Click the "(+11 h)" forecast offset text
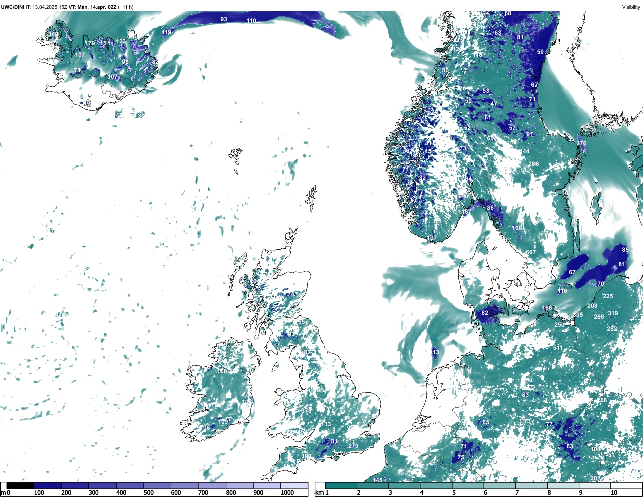Image resolution: width=643 pixels, height=497 pixels. tap(126, 7)
